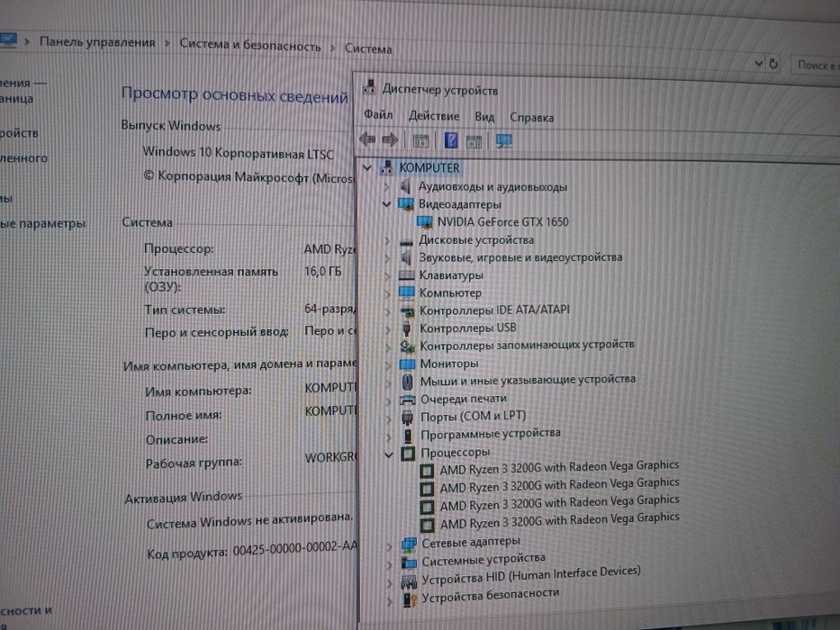This screenshot has width=840, height=630.
Task: Select the first AMD Ryzen 3 3200G processor entry
Action: [x=559, y=468]
